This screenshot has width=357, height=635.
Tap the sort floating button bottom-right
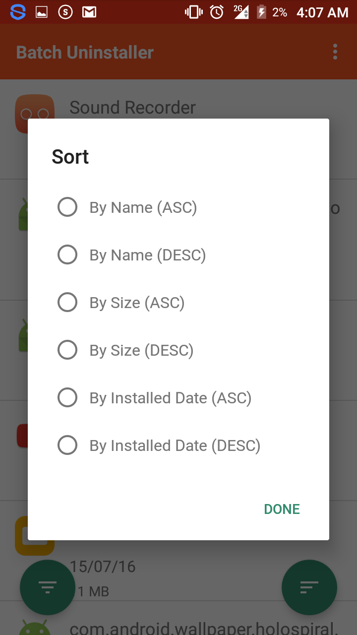coord(309,587)
